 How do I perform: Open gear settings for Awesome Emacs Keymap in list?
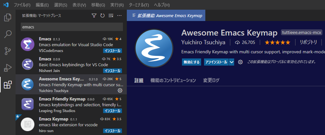pyautogui.click(x=120, y=90)
